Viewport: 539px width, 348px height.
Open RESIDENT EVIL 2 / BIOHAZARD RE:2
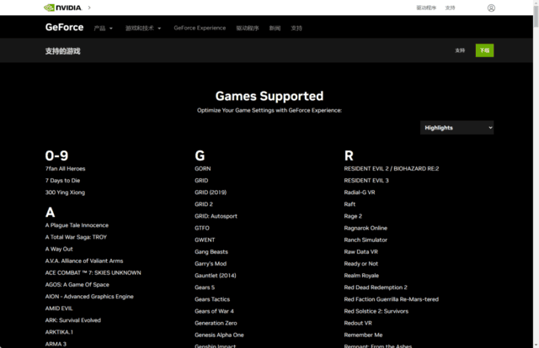392,168
